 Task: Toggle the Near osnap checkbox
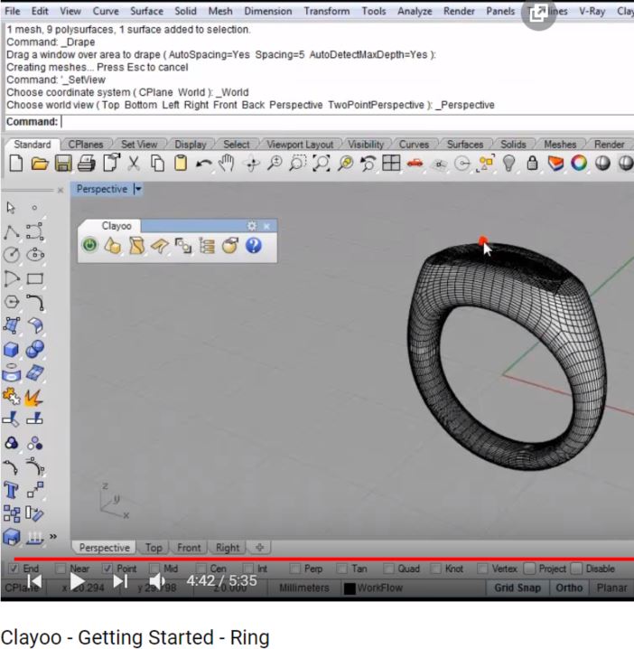pyautogui.click(x=61, y=569)
